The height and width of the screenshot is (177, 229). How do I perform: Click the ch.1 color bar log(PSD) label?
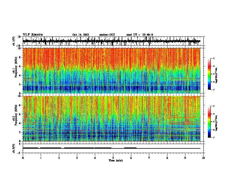[216, 75]
